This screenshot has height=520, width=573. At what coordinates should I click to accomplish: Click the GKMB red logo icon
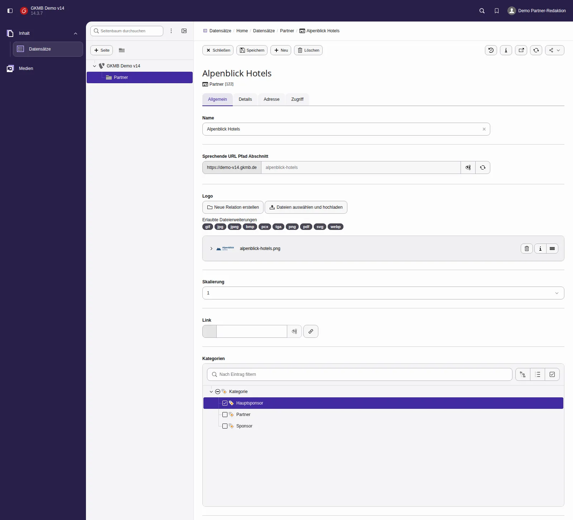[x=24, y=11]
